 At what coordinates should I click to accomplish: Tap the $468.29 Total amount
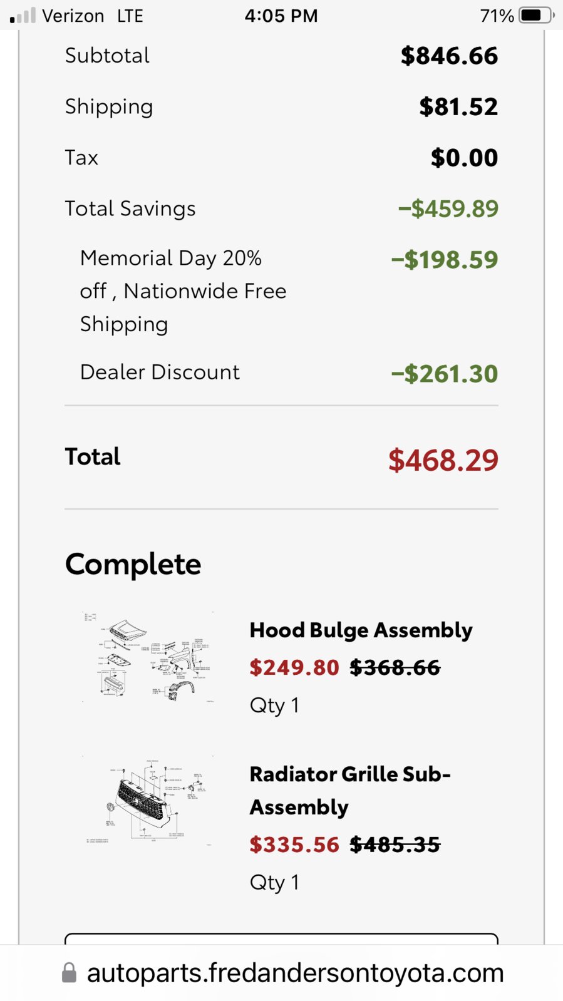443,460
